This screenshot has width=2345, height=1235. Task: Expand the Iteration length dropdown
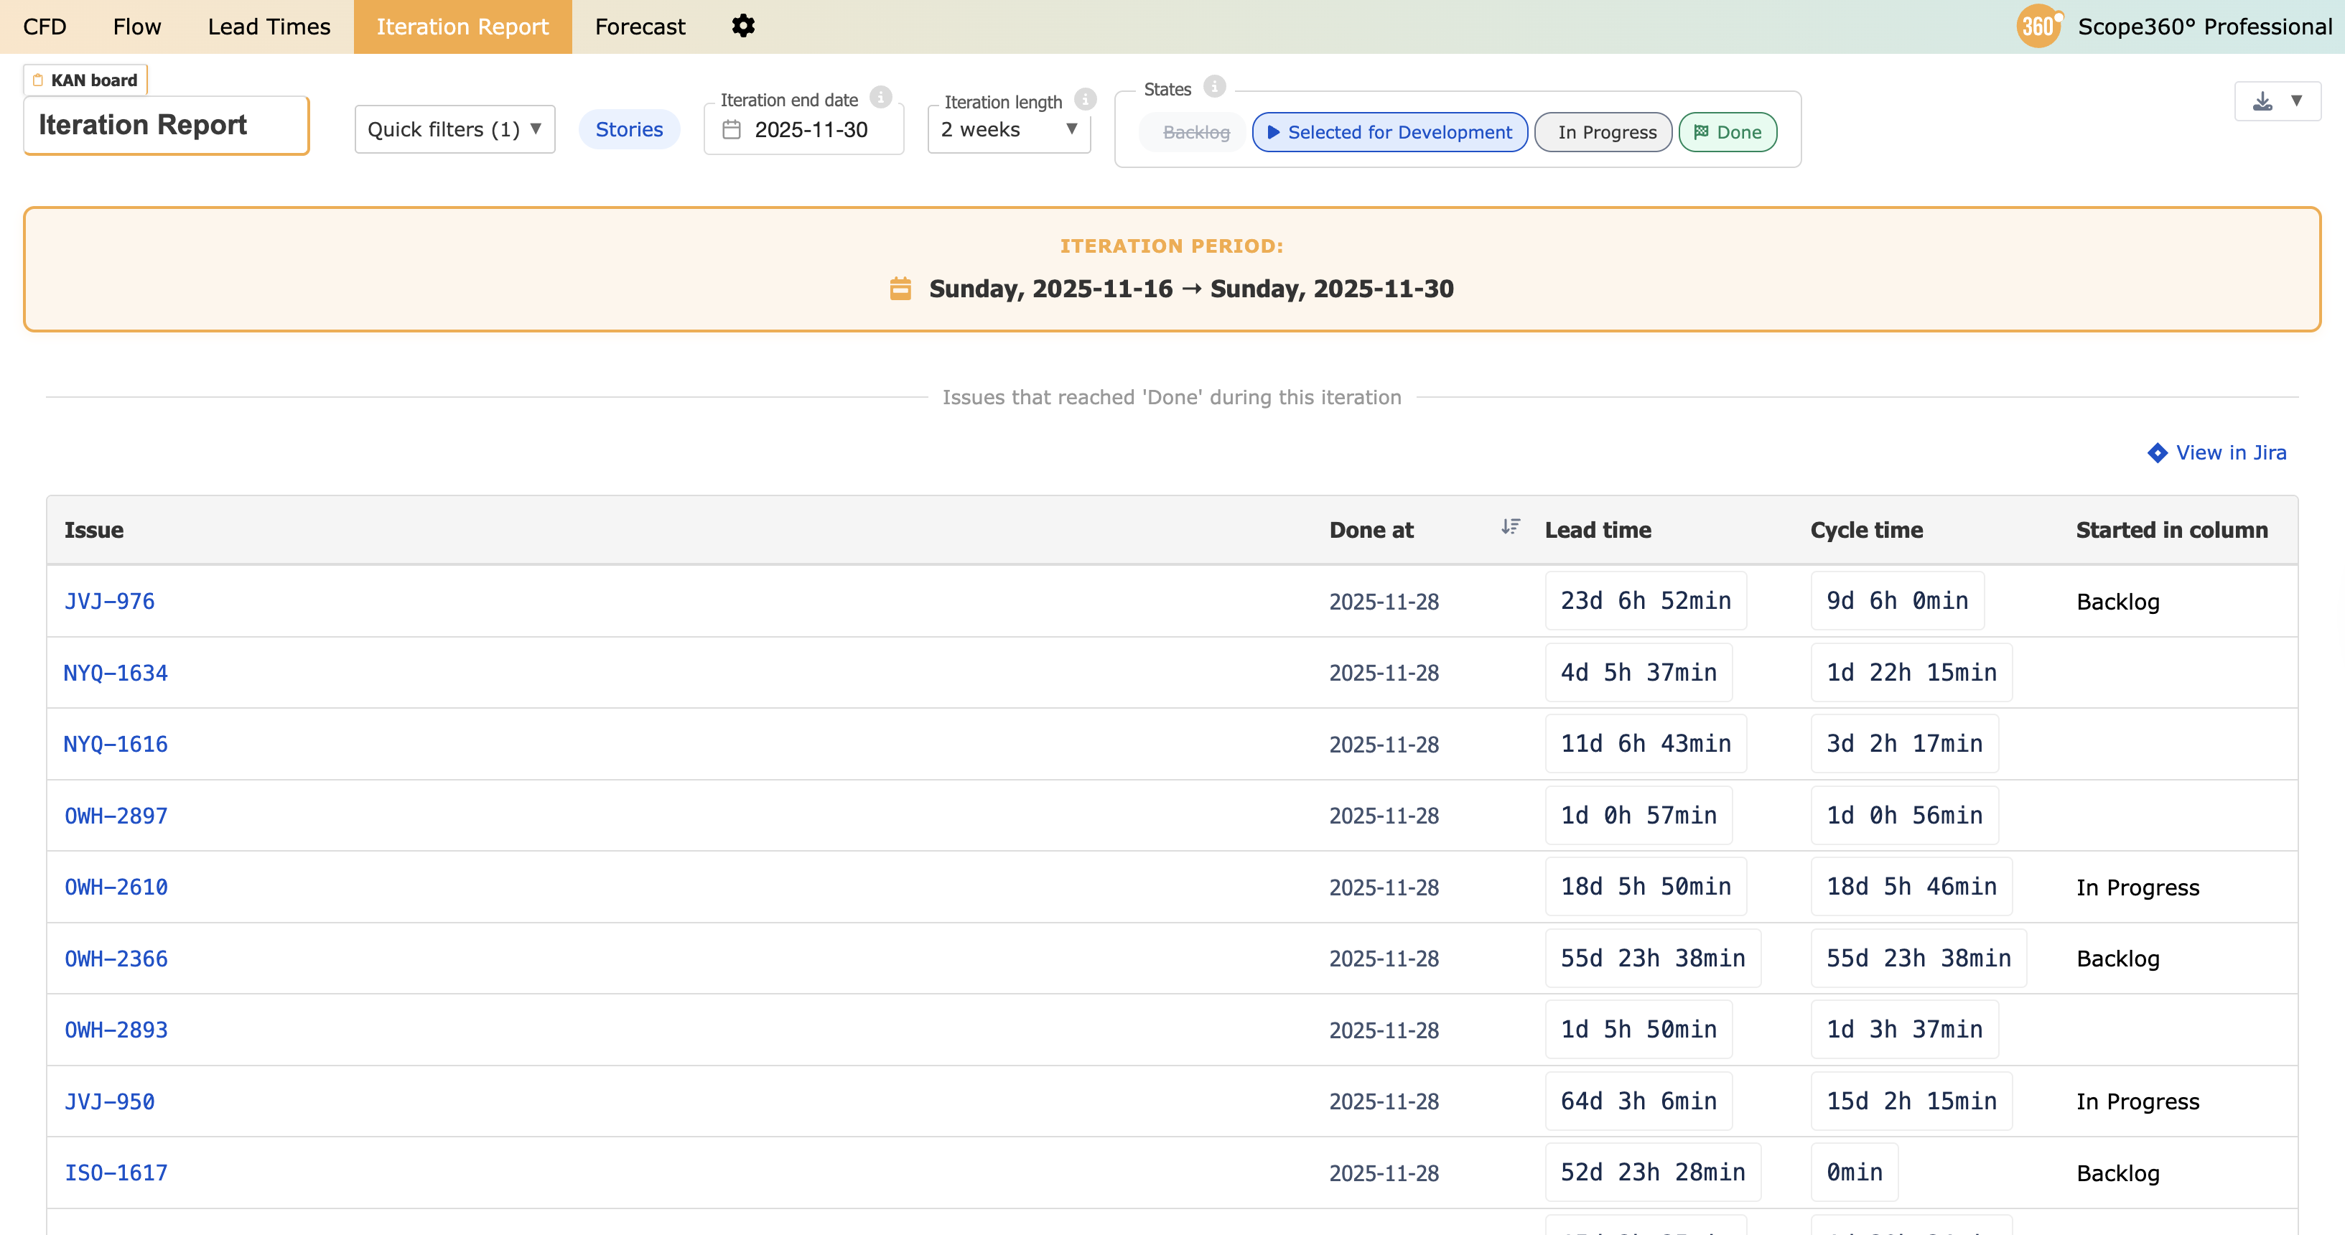1009,130
